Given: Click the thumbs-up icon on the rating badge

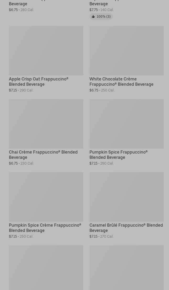Looking at the screenshot, I should 93,17.
